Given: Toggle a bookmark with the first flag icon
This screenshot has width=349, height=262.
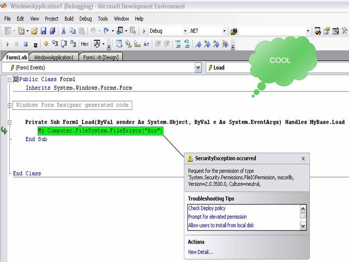Looking at the screenshot, I should point(198,44).
